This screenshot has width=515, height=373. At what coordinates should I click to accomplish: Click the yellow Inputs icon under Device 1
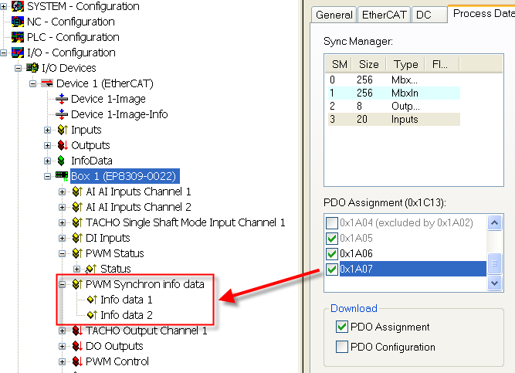(63, 130)
